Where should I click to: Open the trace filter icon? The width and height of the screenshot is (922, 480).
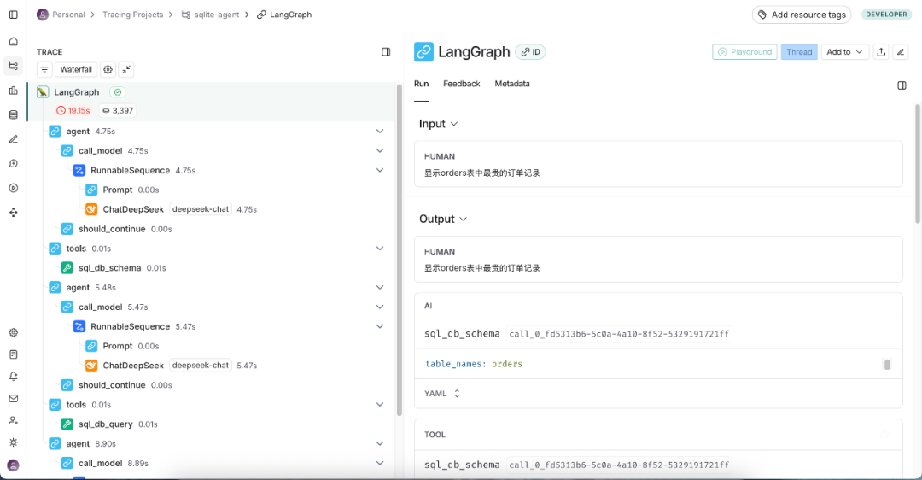pos(44,69)
